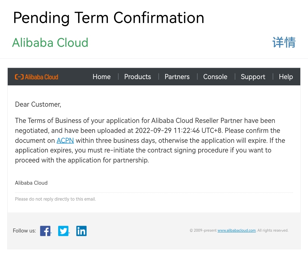Viewport: 308px width, 255px height.
Task: Visit the www.alibabacloud.com link
Action: 236,231
